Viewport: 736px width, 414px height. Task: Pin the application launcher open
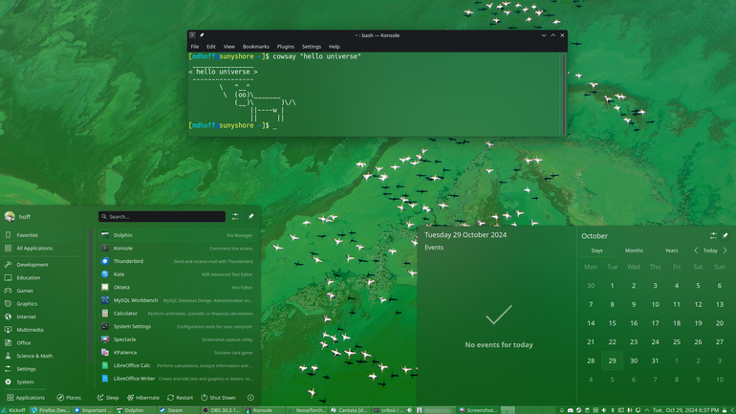250,216
